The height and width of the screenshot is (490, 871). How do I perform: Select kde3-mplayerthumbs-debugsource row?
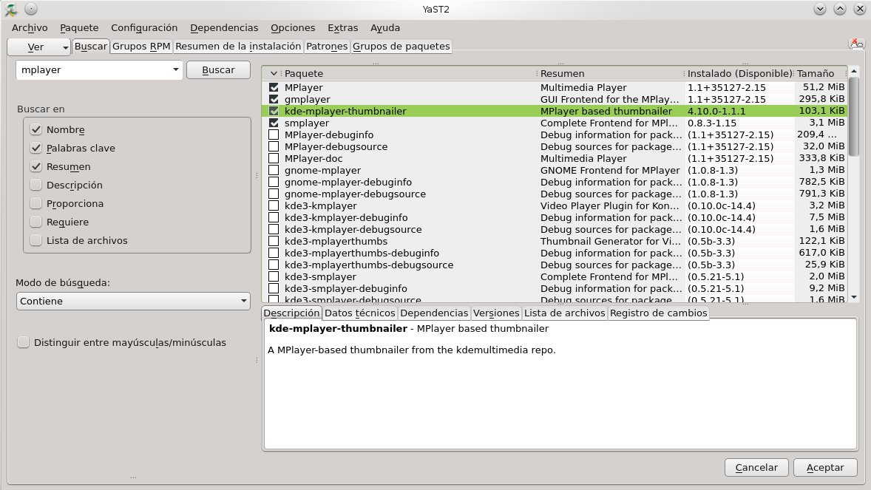(555, 265)
